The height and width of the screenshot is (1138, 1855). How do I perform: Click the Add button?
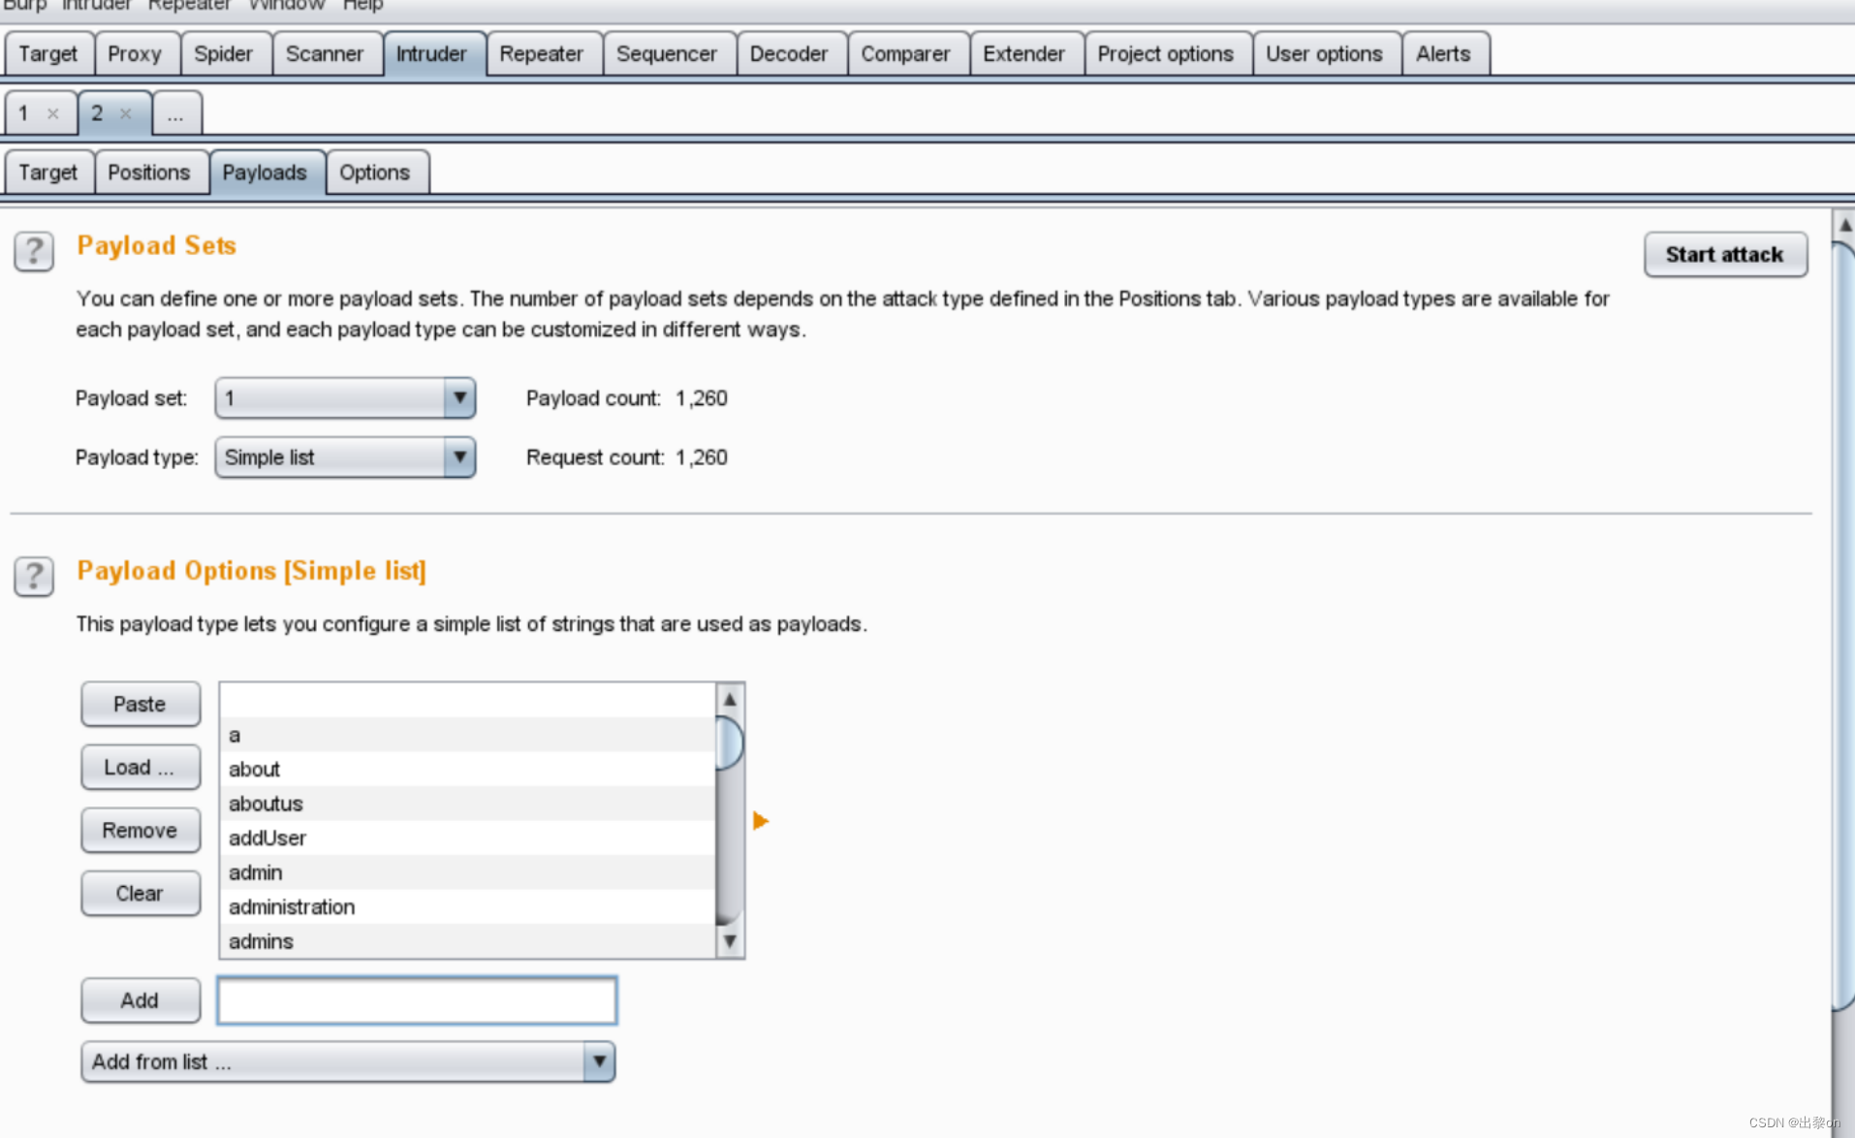click(x=141, y=1000)
